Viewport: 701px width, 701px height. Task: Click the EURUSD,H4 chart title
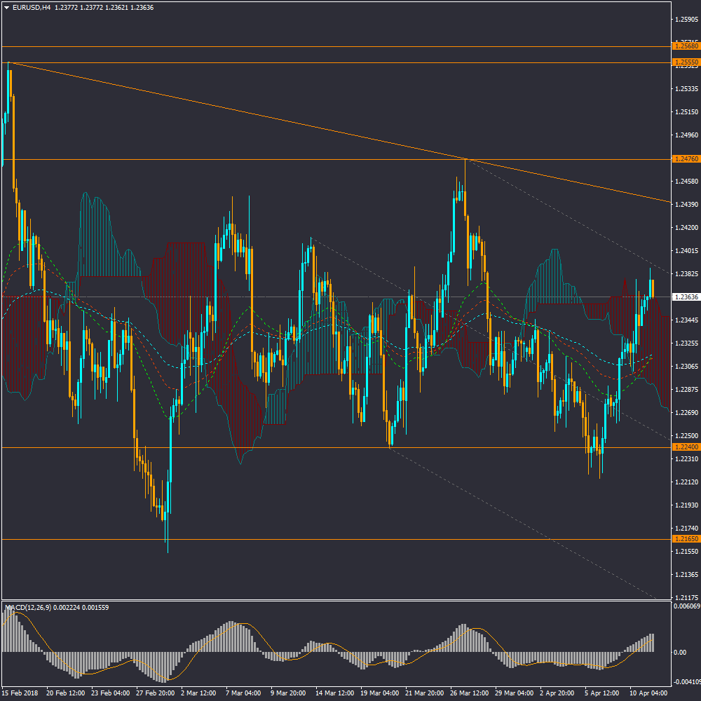point(32,8)
